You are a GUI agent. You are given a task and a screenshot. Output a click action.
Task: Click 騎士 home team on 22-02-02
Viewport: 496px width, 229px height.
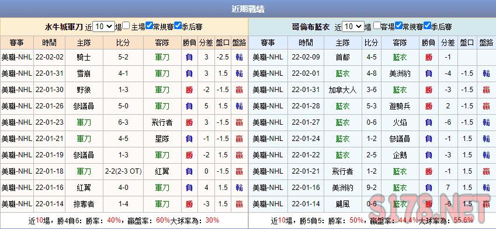84,58
